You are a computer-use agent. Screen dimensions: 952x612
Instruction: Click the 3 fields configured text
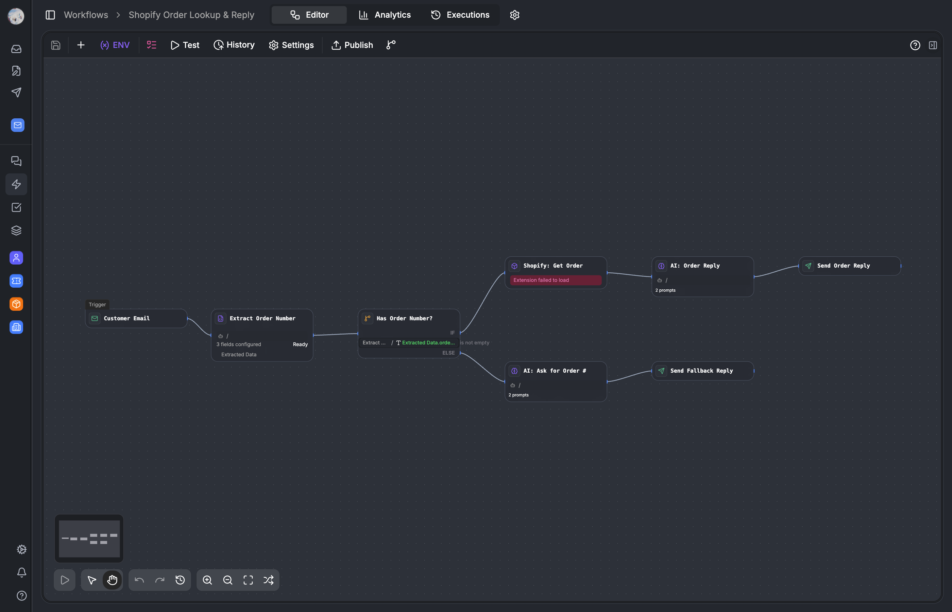[239, 344]
